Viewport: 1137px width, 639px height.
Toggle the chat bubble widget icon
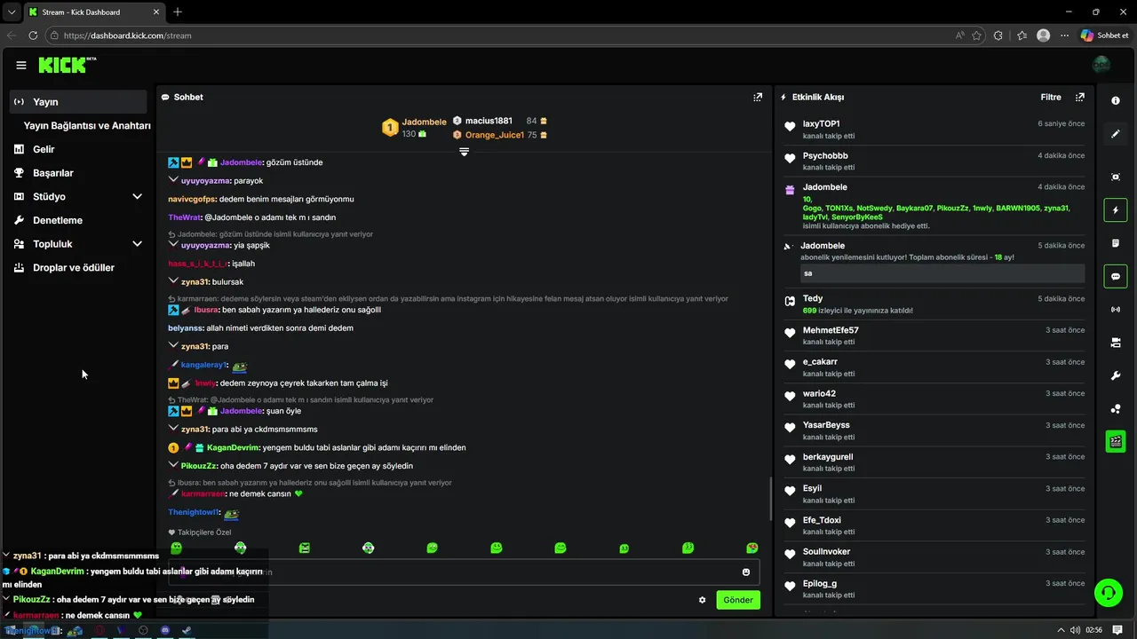click(1116, 276)
